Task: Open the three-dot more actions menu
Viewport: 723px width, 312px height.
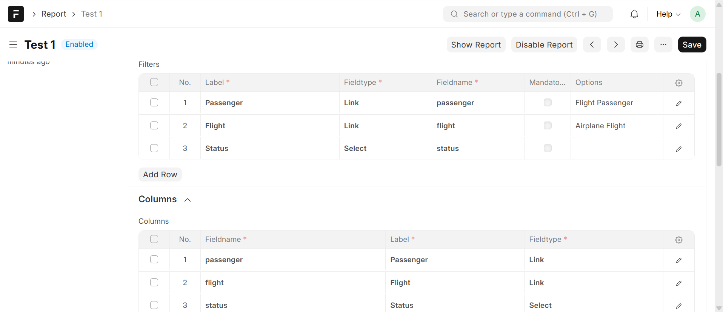Action: point(663,45)
